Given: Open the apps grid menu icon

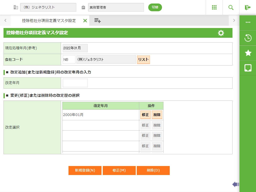Looking at the screenshot, I should pyautogui.click(x=214, y=7).
